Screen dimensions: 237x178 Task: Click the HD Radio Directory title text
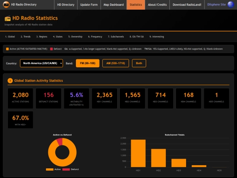pyautogui.click(x=24, y=4)
